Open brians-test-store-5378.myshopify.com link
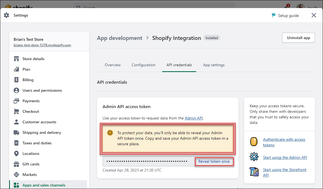This screenshot has width=323, height=189. pos(42,45)
